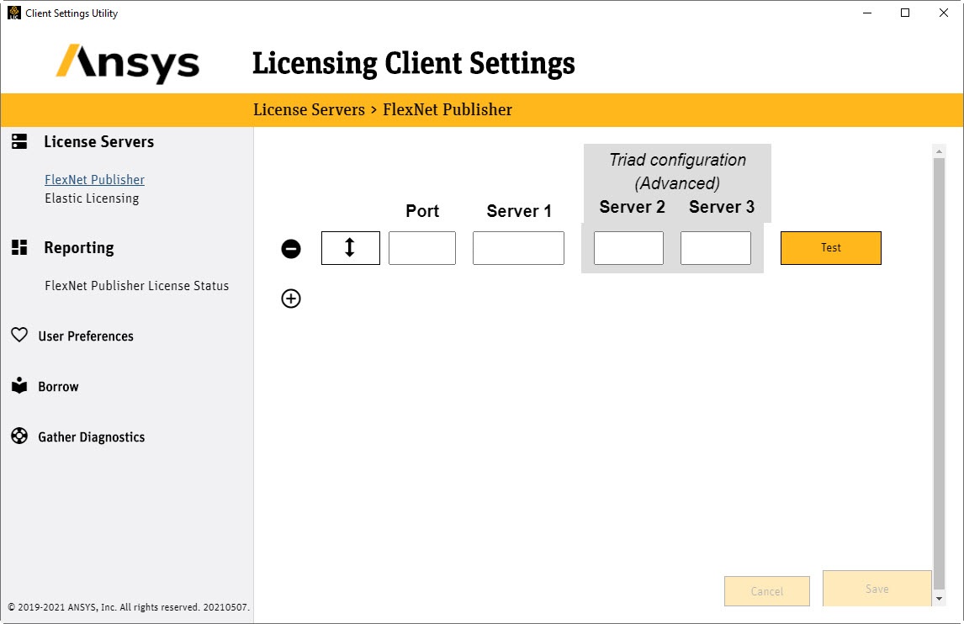Click the Borrow book icon
Viewport: 964px width, 624px height.
19,386
